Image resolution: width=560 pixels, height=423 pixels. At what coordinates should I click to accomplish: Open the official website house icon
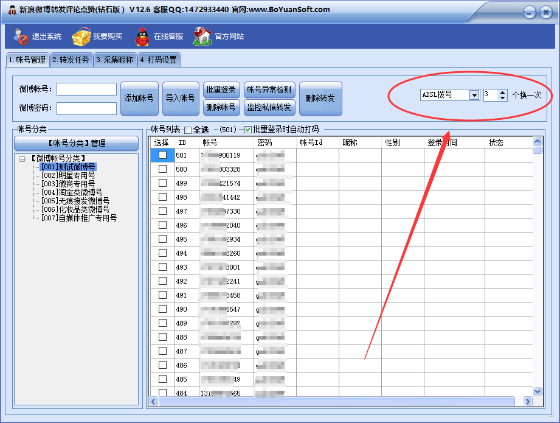202,37
